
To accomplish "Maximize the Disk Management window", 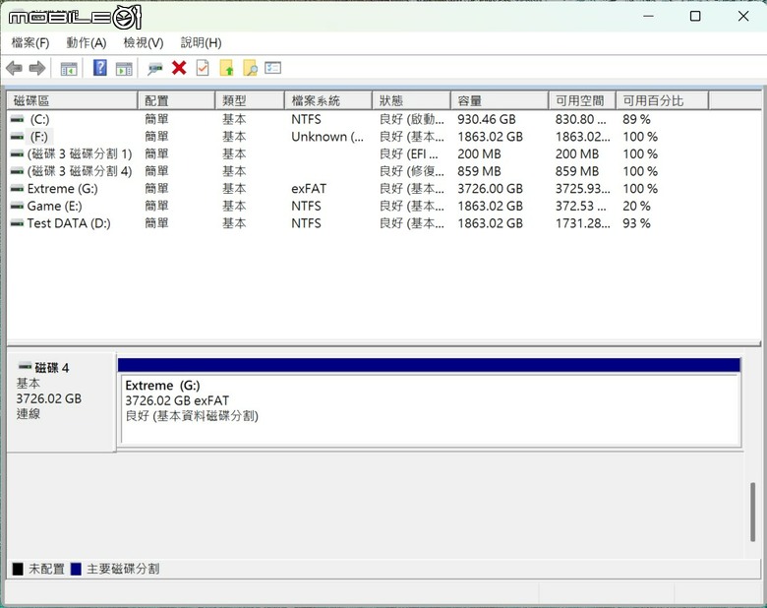I will pos(695,16).
